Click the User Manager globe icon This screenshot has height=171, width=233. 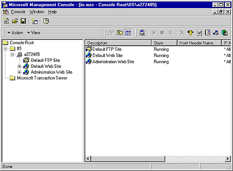tap(224, 33)
